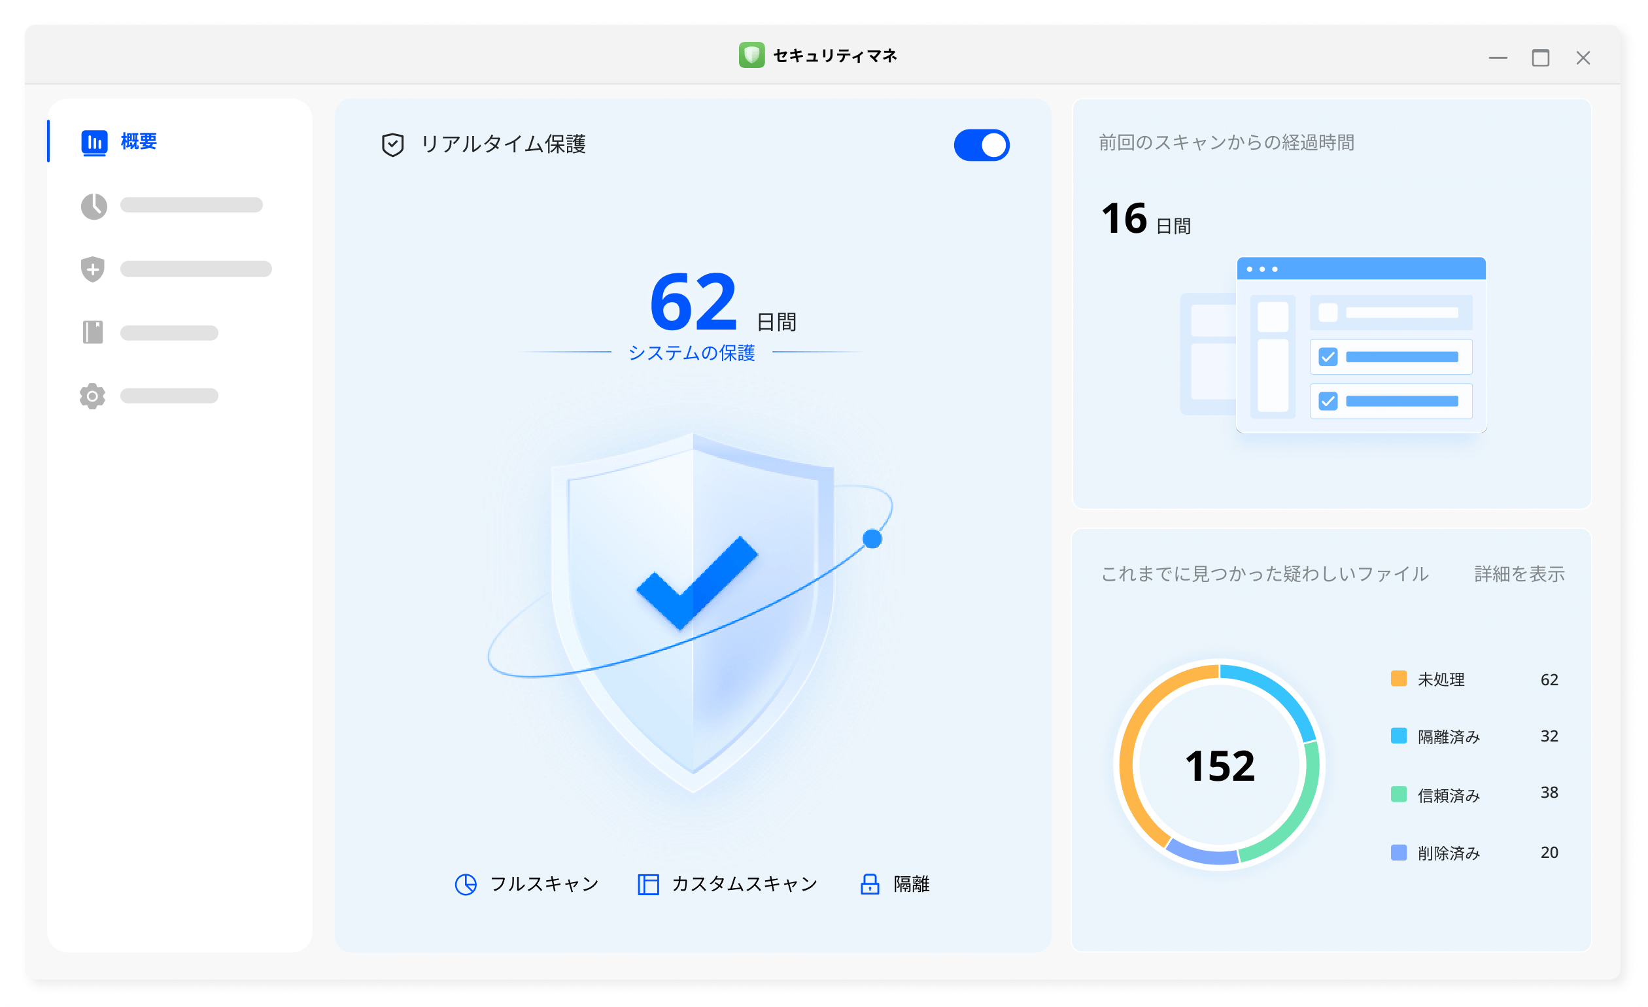Start a フルスキャン full scan
Viewport: 1648px width, 1007px height.
coord(543,884)
